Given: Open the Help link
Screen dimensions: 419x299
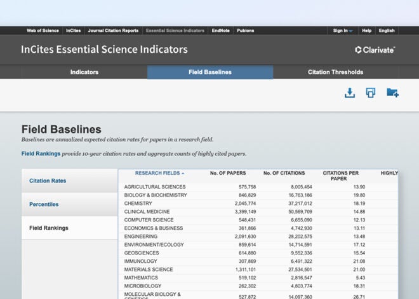Looking at the screenshot, I should coord(366,31).
